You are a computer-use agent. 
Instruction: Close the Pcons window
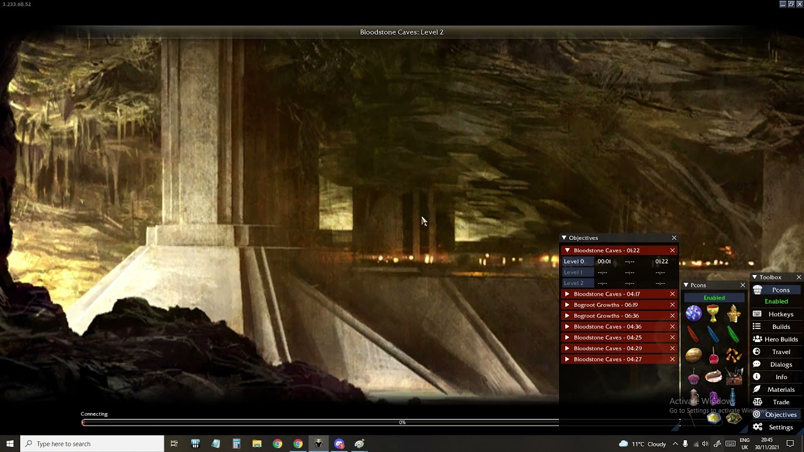pos(742,285)
